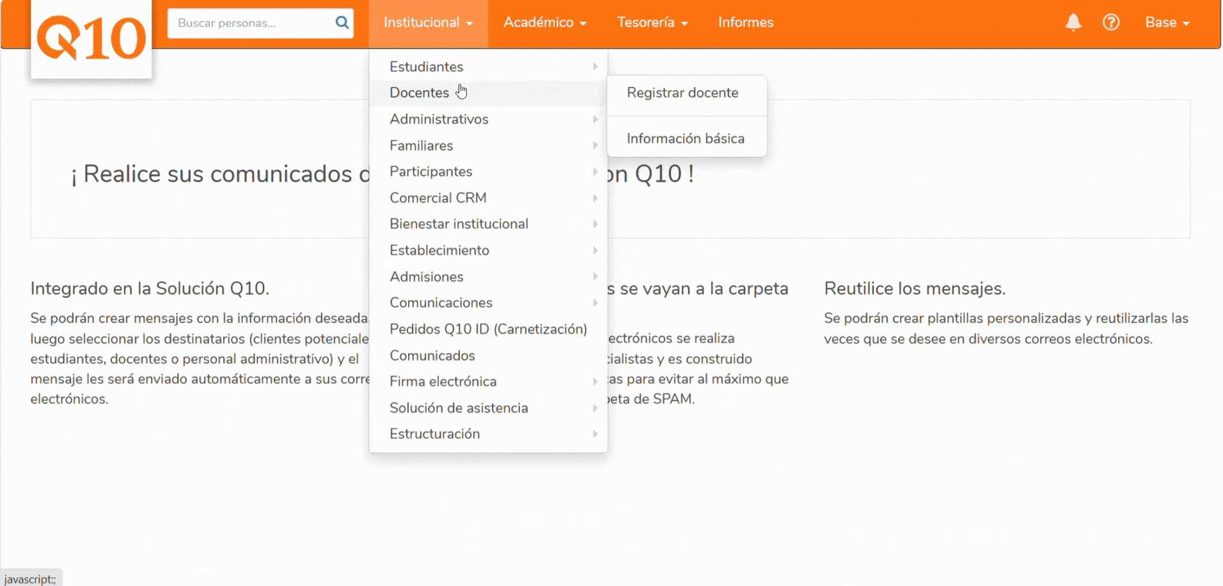Open Bienestar institucional submenu
This screenshot has width=1223, height=586.
click(x=488, y=224)
